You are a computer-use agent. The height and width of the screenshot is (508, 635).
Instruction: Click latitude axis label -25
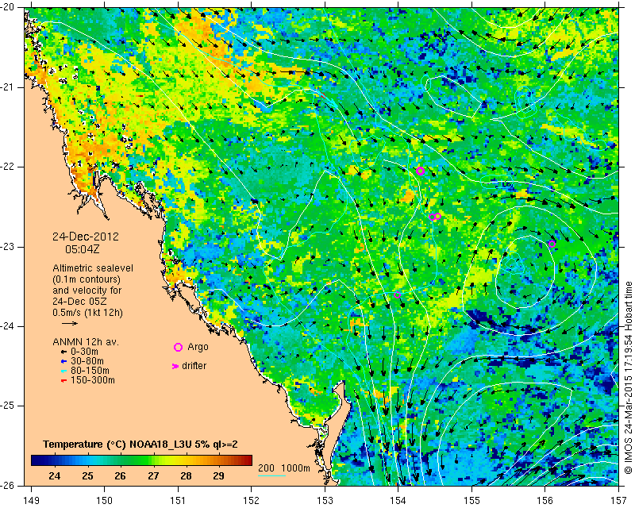(7, 406)
